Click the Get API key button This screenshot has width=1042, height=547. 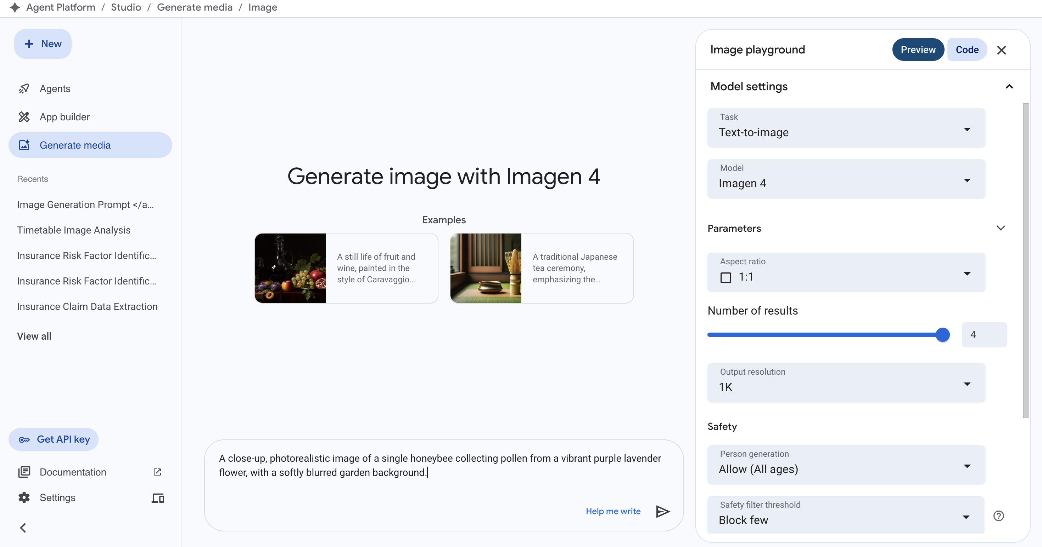[54, 439]
